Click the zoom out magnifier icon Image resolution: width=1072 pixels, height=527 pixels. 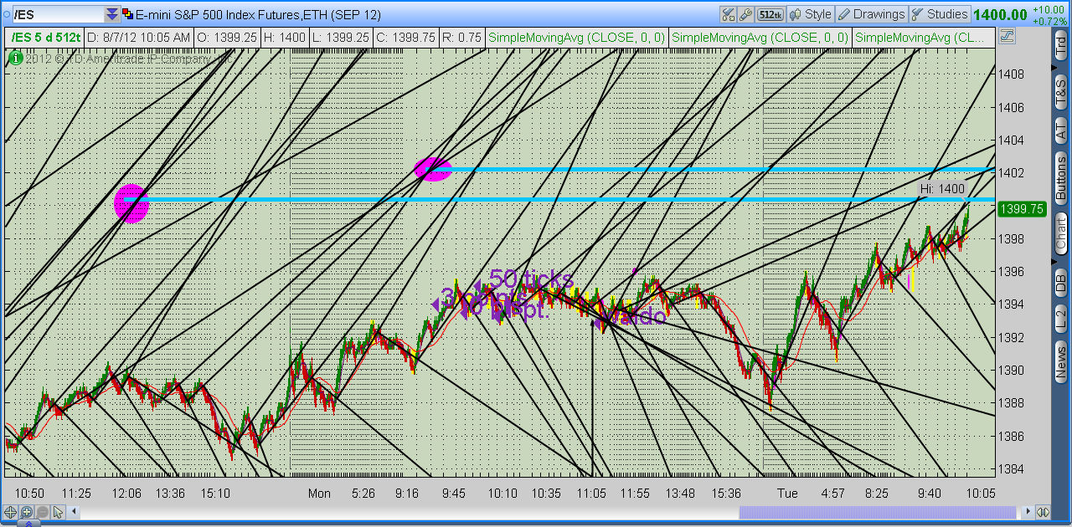tap(42, 512)
